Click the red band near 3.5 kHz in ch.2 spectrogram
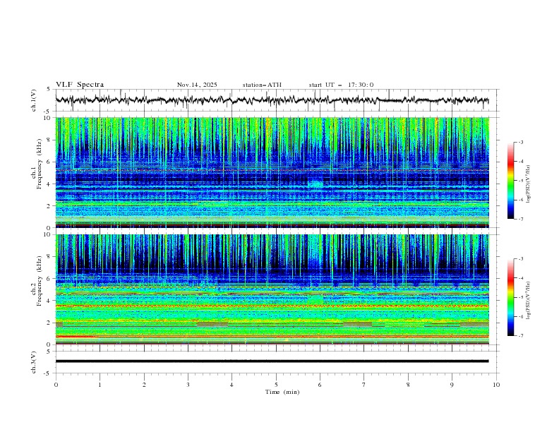 272,306
